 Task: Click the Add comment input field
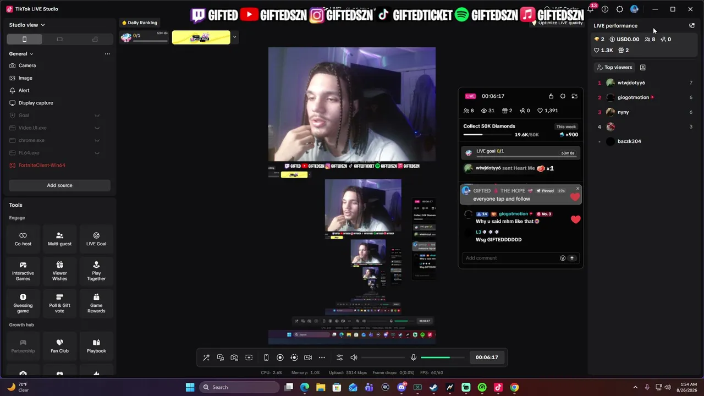tap(510, 258)
